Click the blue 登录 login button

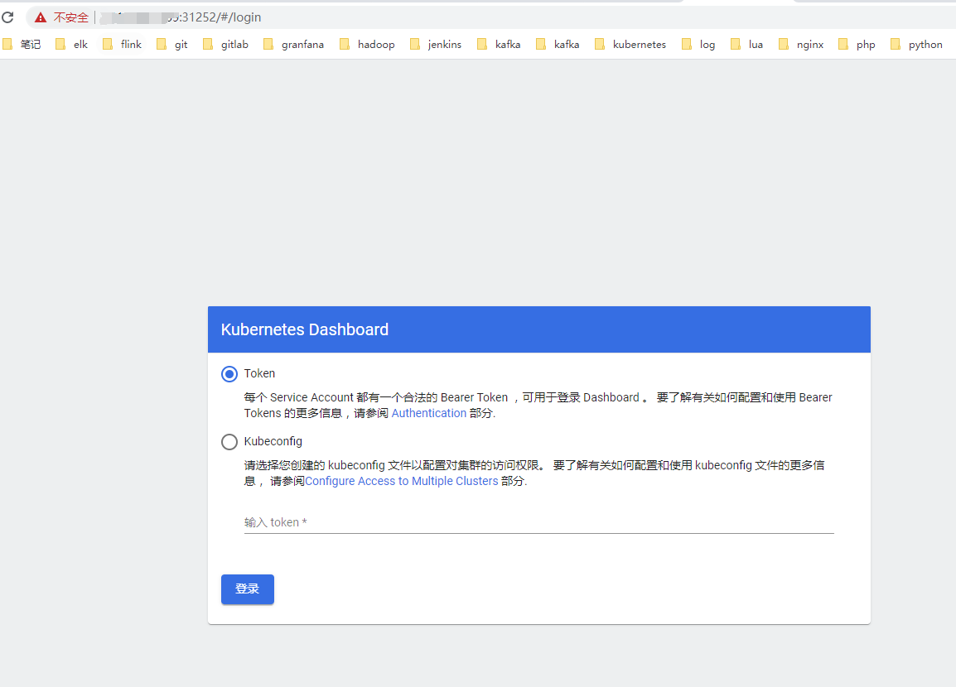248,589
